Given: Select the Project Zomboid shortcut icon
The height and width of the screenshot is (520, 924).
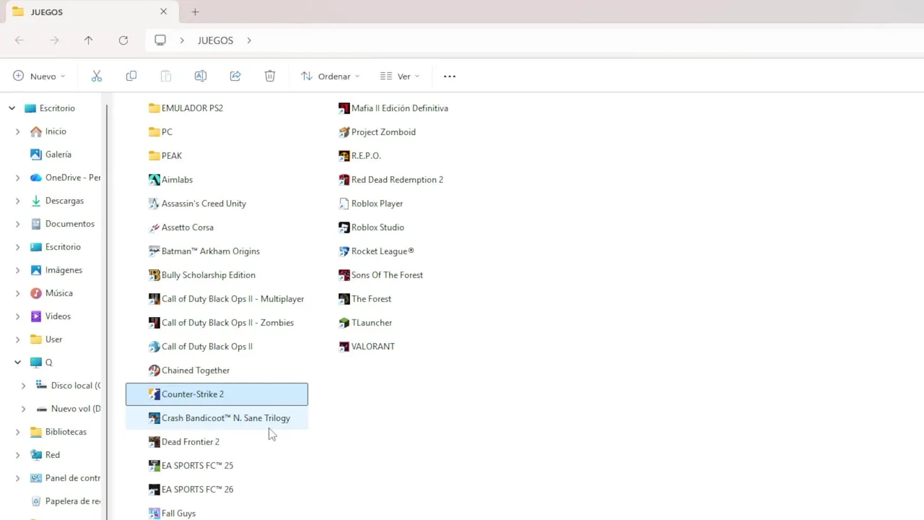Looking at the screenshot, I should click(344, 131).
